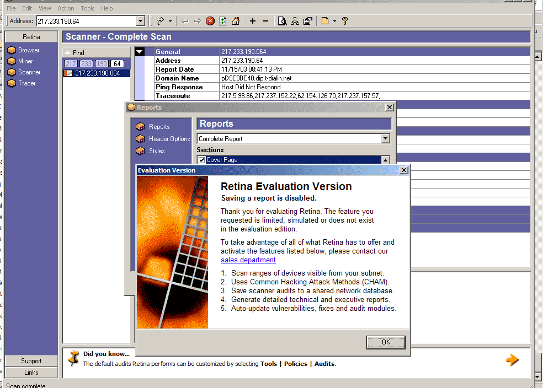Click the Retina sidebar header button
Viewport: 543px width, 388px height.
pos(31,37)
